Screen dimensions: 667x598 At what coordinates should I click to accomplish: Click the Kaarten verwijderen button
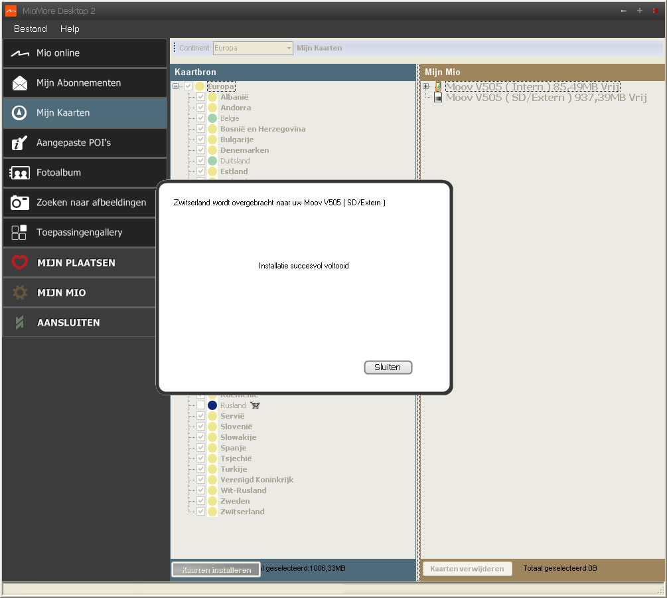467,569
